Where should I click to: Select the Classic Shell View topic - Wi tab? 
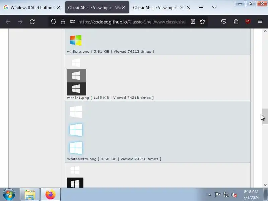tap(97, 7)
